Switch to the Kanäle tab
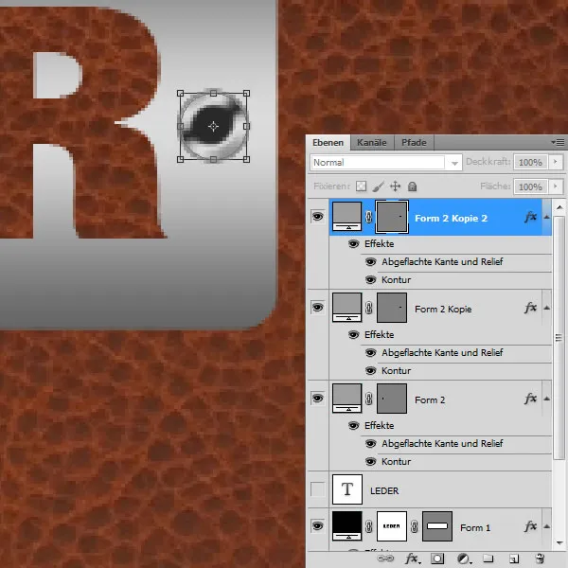Image resolution: width=568 pixels, height=568 pixels. (371, 143)
